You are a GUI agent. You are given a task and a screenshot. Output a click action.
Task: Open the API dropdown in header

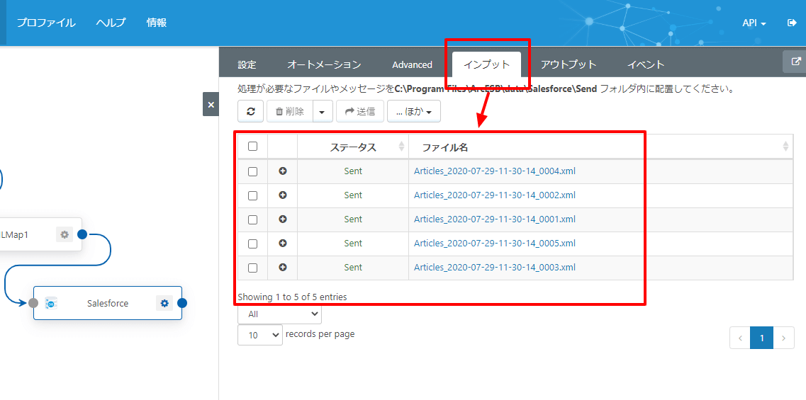tap(754, 23)
